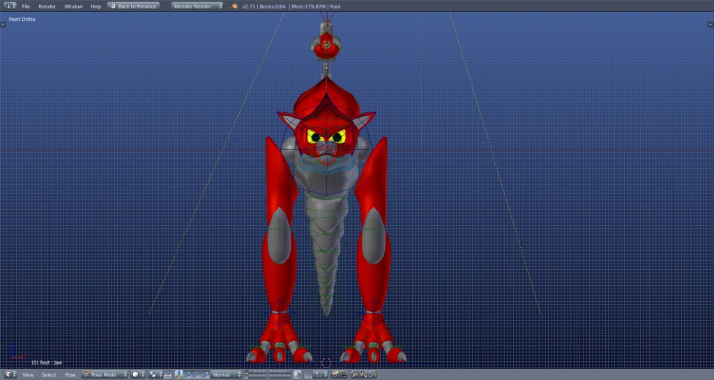Select the translate manipulator arrow icon
Image resolution: width=714 pixels, height=380 pixels.
pos(188,374)
